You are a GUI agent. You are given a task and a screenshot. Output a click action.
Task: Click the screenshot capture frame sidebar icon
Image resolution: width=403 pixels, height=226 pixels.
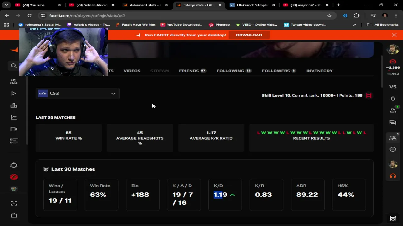[x=14, y=203]
